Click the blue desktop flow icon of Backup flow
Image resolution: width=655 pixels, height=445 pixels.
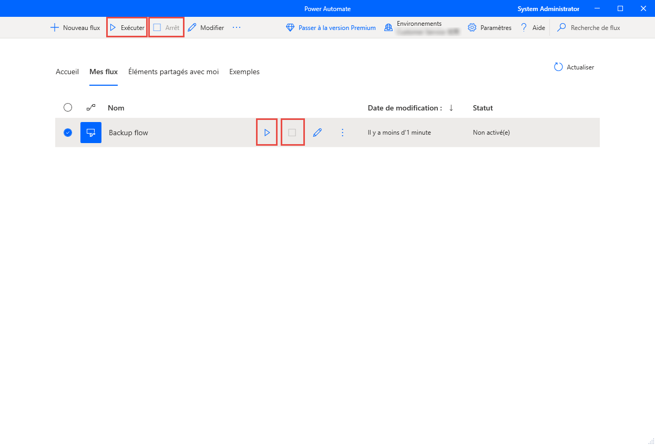click(91, 133)
